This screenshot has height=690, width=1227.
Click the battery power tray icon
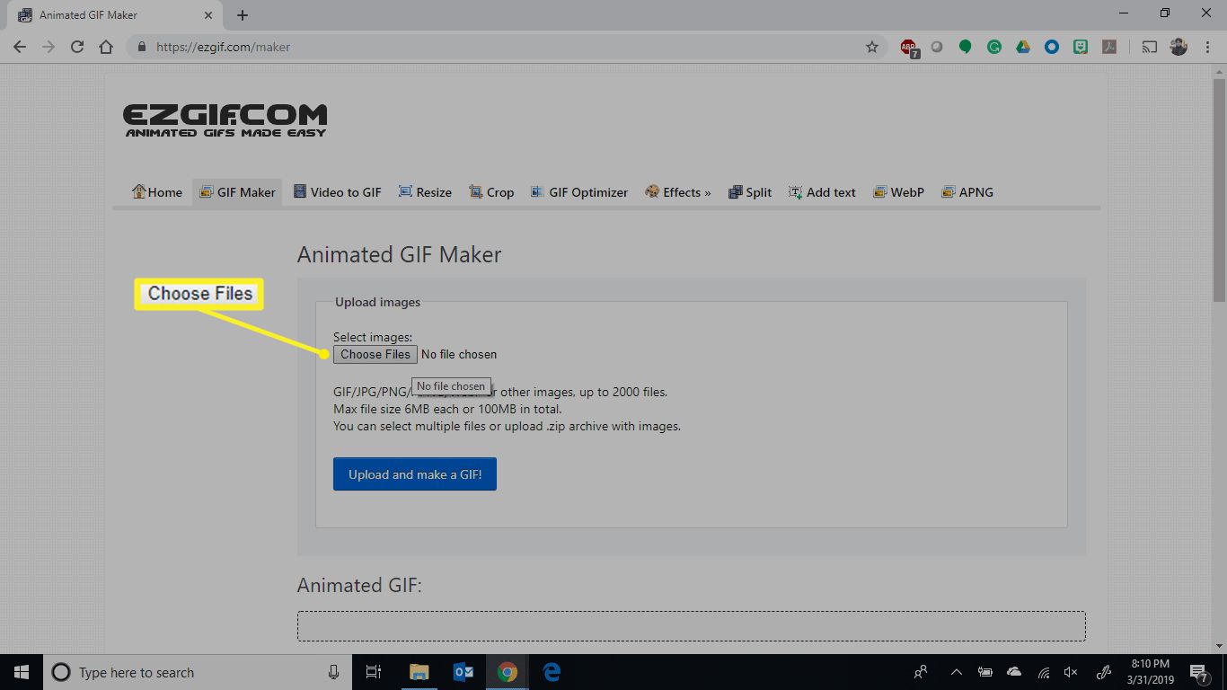pyautogui.click(x=985, y=672)
